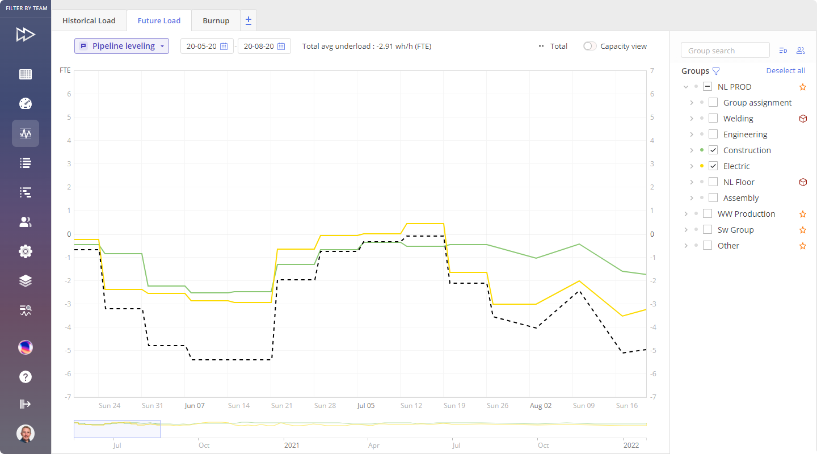Click the logout arrow icon in sidebar
817x454 pixels.
pyautogui.click(x=26, y=404)
